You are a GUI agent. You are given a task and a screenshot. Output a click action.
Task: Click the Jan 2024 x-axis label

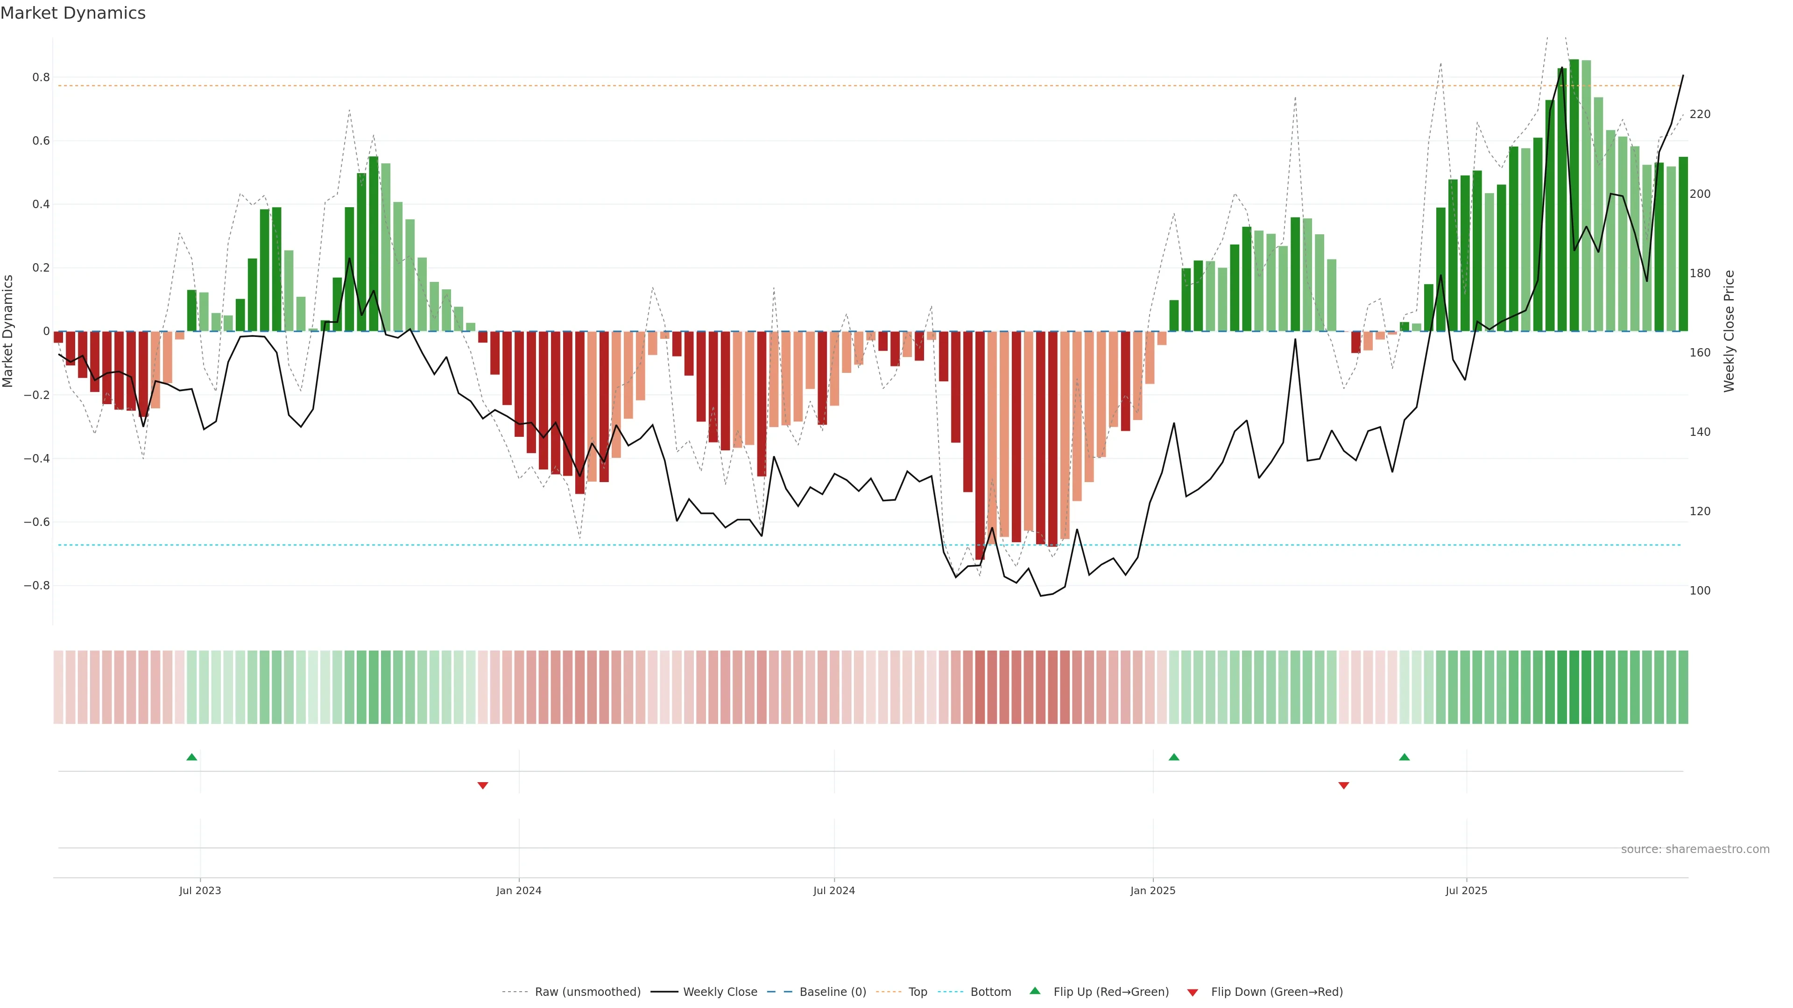[x=519, y=890]
